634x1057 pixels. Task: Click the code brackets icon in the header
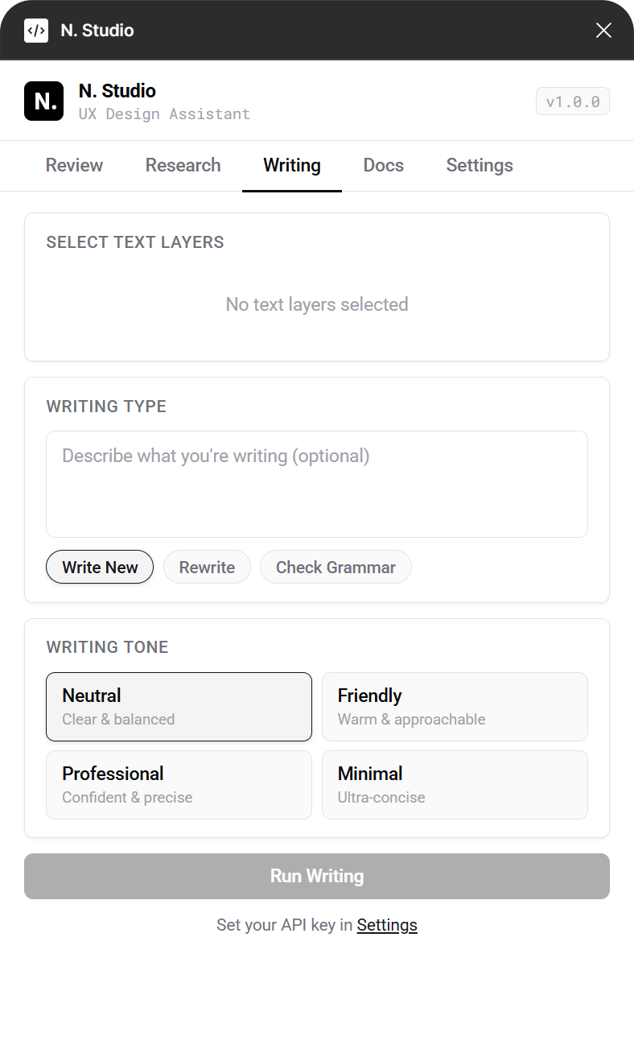[36, 30]
